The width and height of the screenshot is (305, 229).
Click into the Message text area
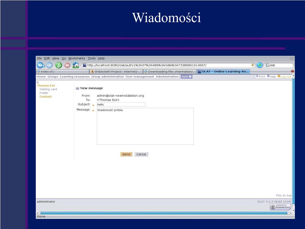pyautogui.click(x=145, y=126)
